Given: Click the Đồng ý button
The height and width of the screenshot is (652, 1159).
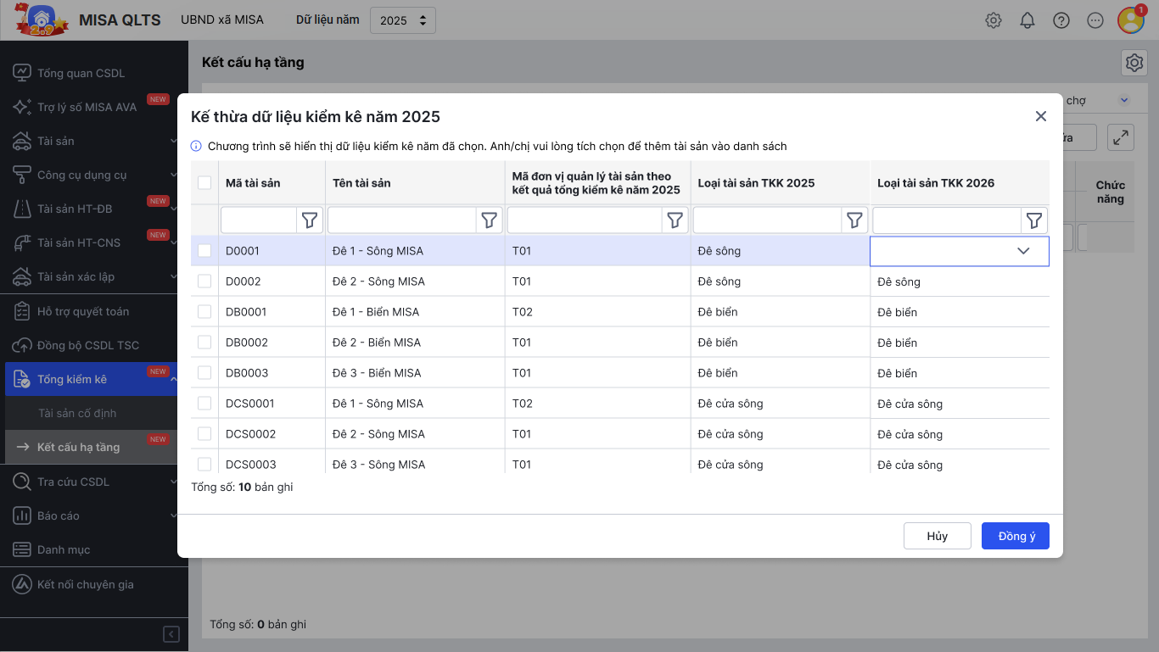Looking at the screenshot, I should tap(1015, 536).
